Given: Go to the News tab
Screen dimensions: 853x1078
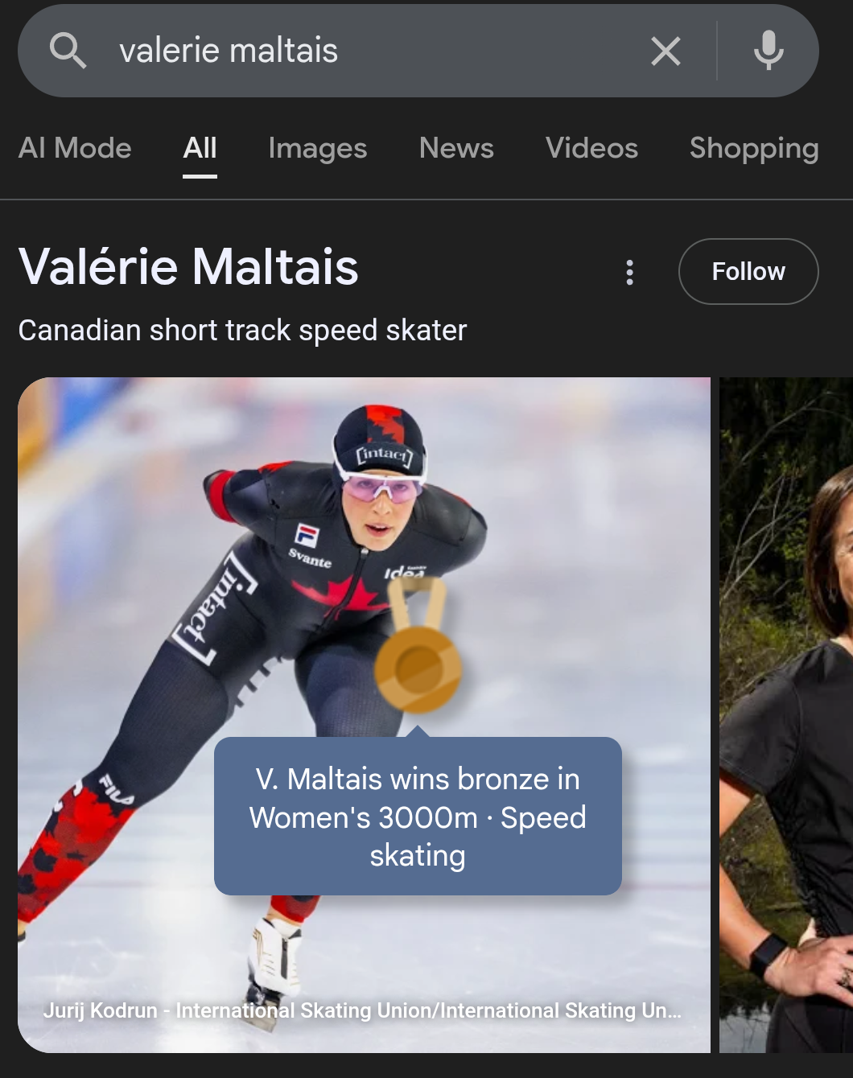Looking at the screenshot, I should coord(456,148).
